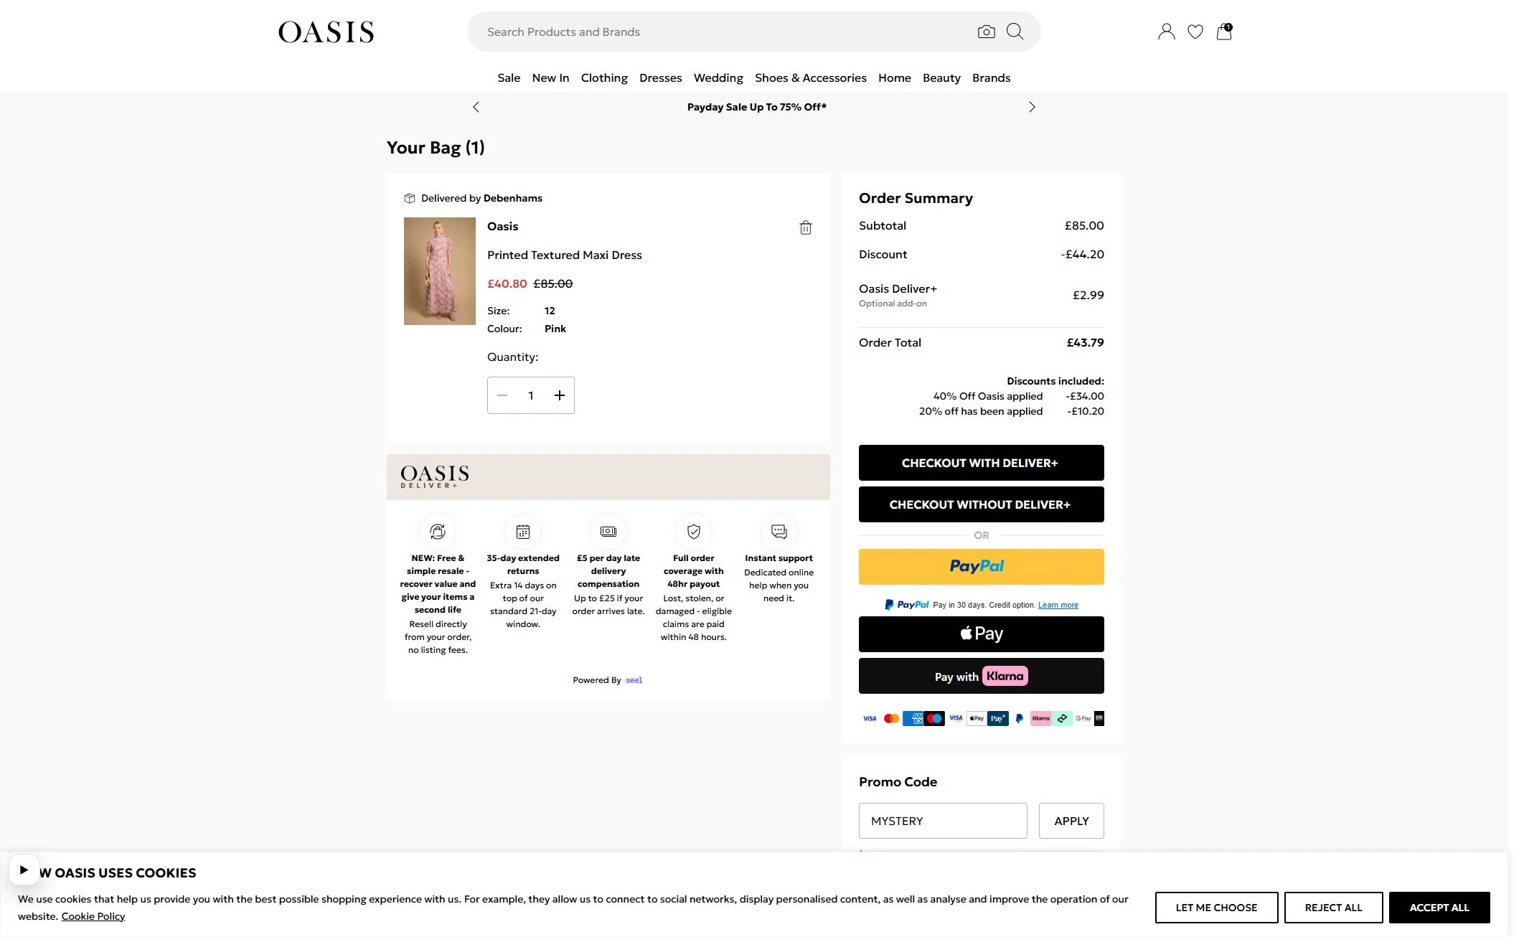Open the Dresses menu

(x=660, y=77)
